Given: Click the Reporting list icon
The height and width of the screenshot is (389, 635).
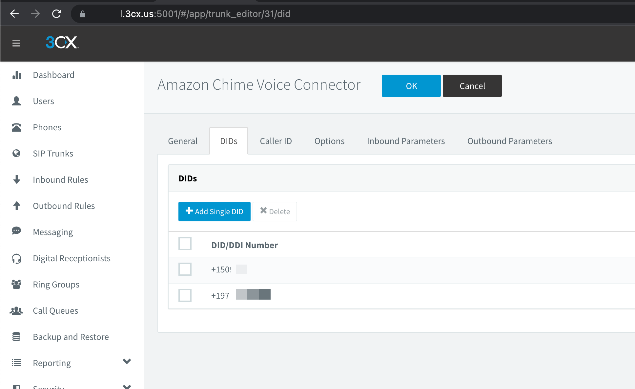Looking at the screenshot, I should (16, 362).
